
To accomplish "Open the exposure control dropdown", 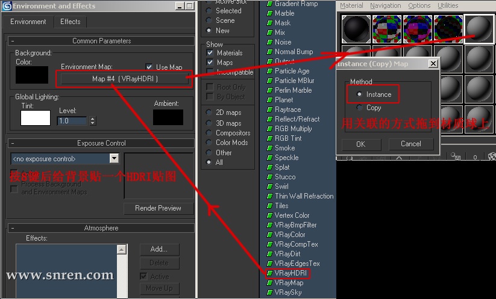I will [x=114, y=158].
